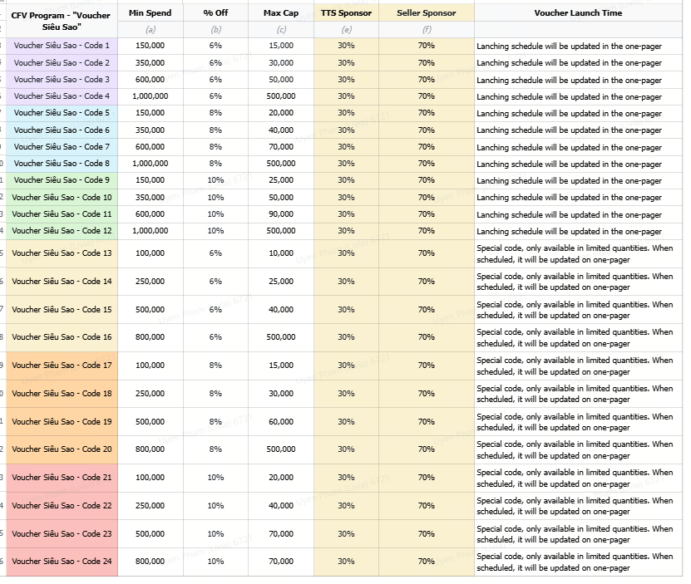Click the "Voucher Siêu Sao - Code 1" cell

click(62, 46)
